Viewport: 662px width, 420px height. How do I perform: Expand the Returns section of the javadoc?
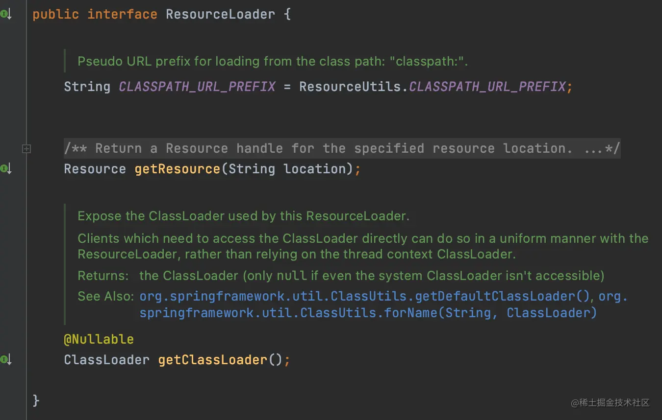[103, 275]
